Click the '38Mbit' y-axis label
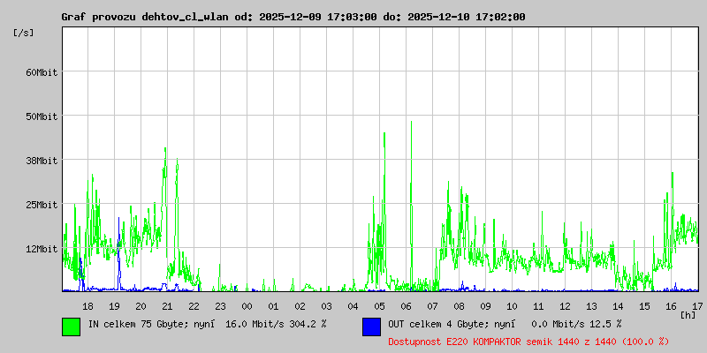 42,161
